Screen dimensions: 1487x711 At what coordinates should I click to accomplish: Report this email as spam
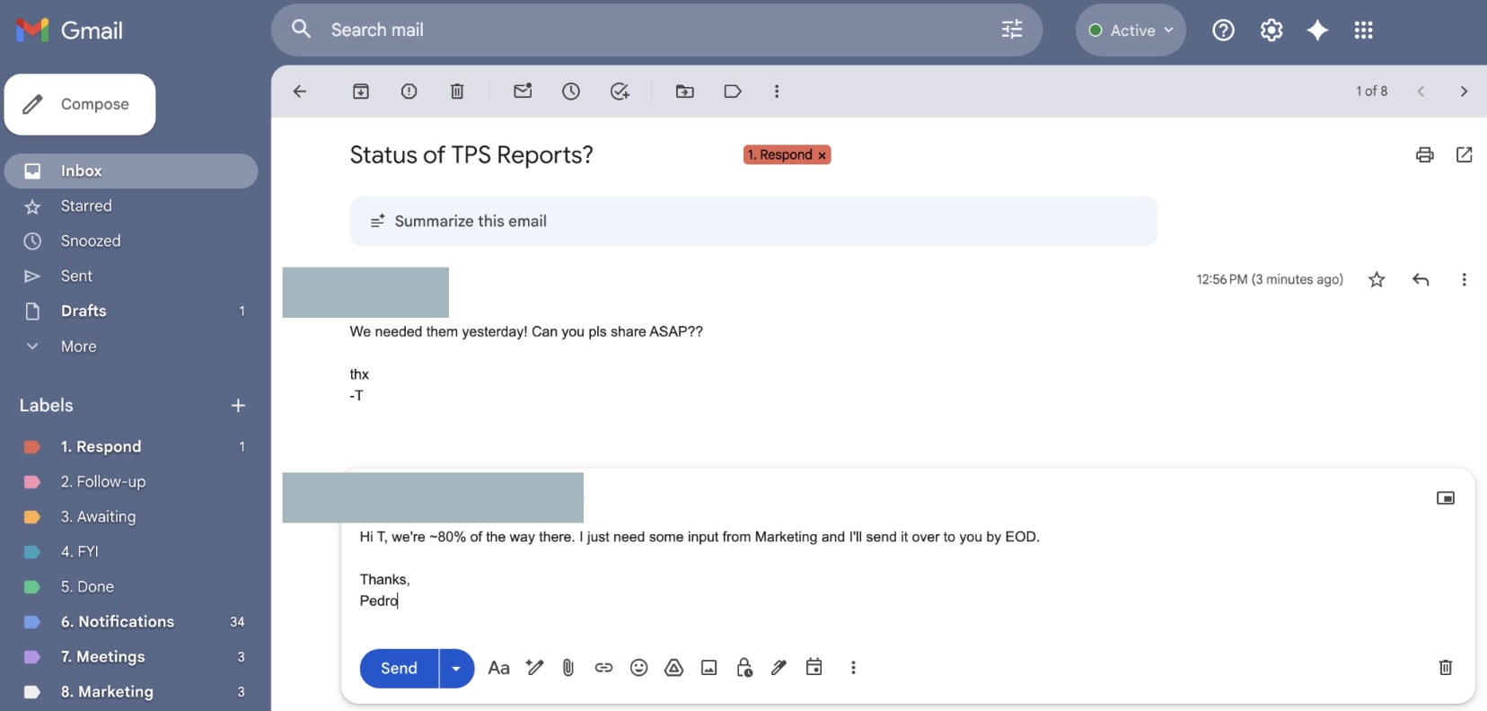[x=409, y=92]
